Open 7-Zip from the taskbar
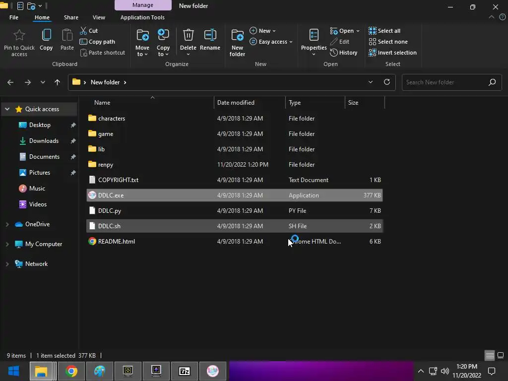The width and height of the screenshot is (508, 381). [185, 371]
